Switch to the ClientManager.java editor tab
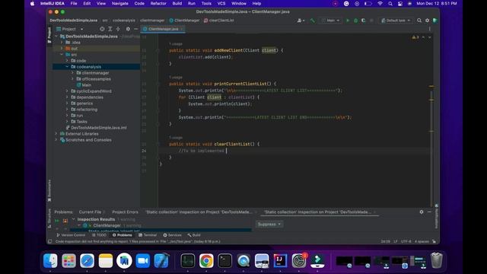This screenshot has height=274, width=487. 163,29
